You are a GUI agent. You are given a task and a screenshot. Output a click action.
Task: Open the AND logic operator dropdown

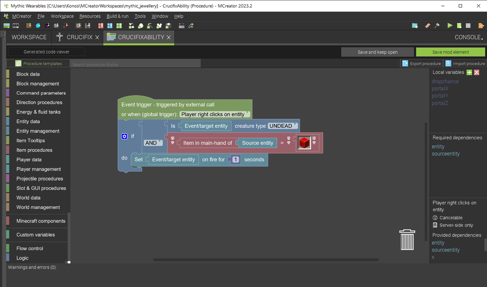pyautogui.click(x=153, y=143)
